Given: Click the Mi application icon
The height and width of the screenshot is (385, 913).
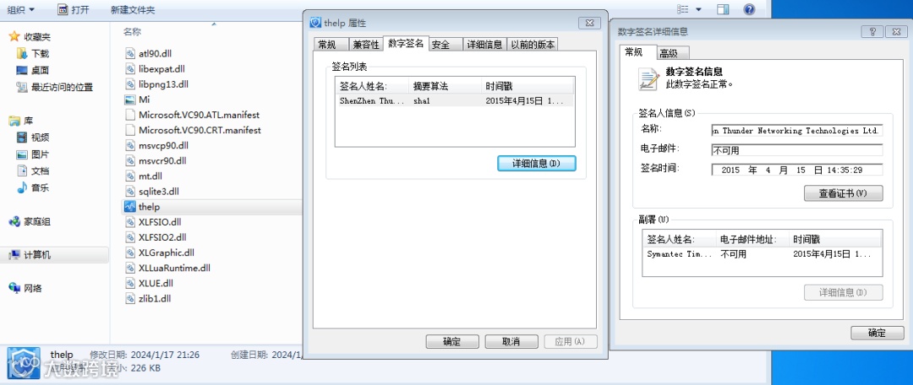Looking at the screenshot, I should [129, 100].
